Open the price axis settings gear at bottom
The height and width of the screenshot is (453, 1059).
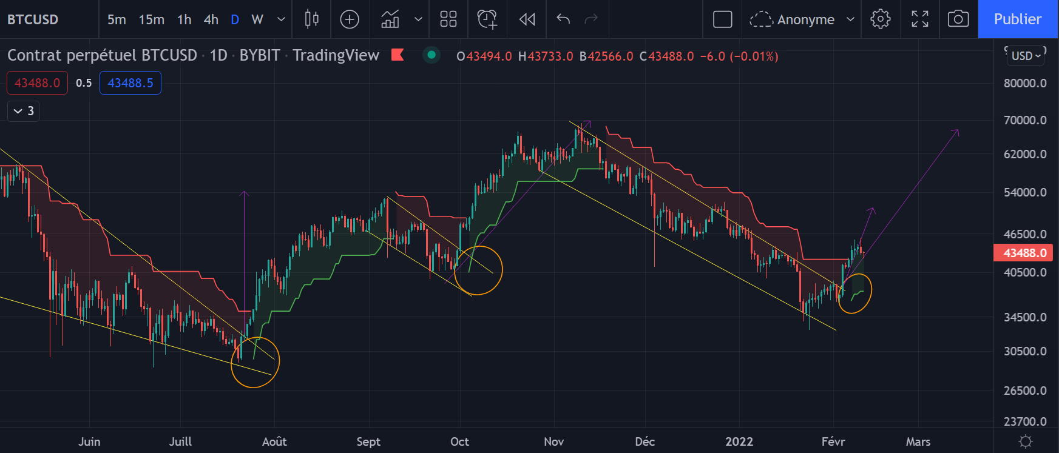[1026, 441]
